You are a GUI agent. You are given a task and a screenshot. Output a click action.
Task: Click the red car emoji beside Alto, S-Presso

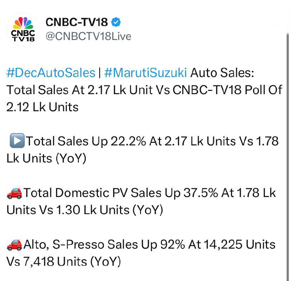15,245
